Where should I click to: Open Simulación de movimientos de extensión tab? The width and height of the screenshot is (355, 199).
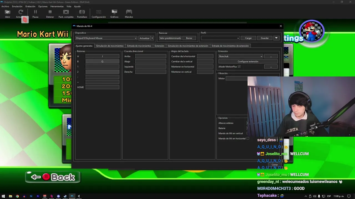pos(188,46)
